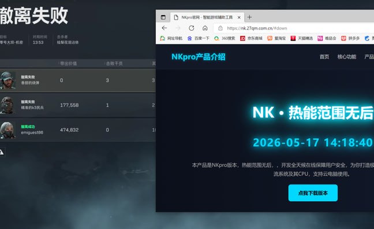The width and height of the screenshot is (374, 229).
Task: Click the warning triangle icon below the player list
Action: [x=2, y=152]
